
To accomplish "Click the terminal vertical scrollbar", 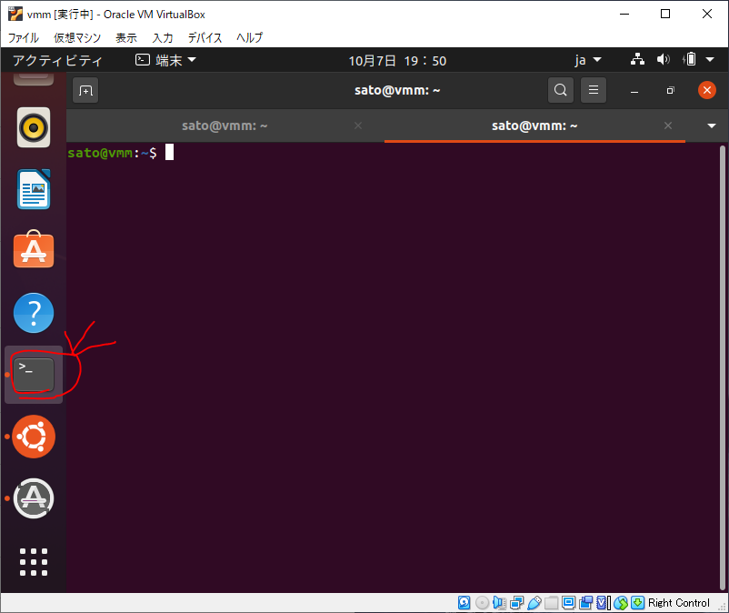I will pyautogui.click(x=722, y=367).
